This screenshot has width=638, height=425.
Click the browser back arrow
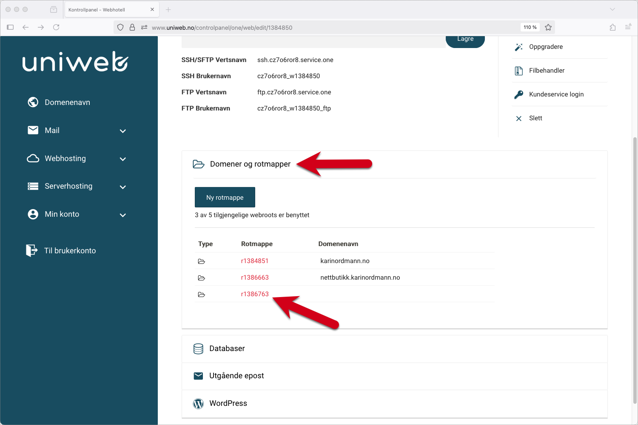point(26,27)
